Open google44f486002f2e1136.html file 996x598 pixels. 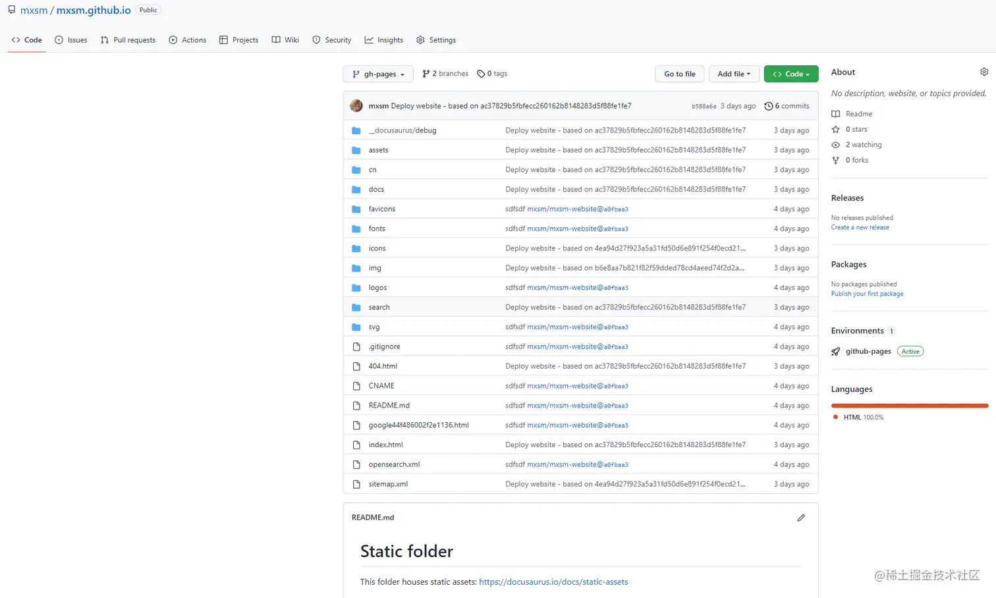(418, 425)
